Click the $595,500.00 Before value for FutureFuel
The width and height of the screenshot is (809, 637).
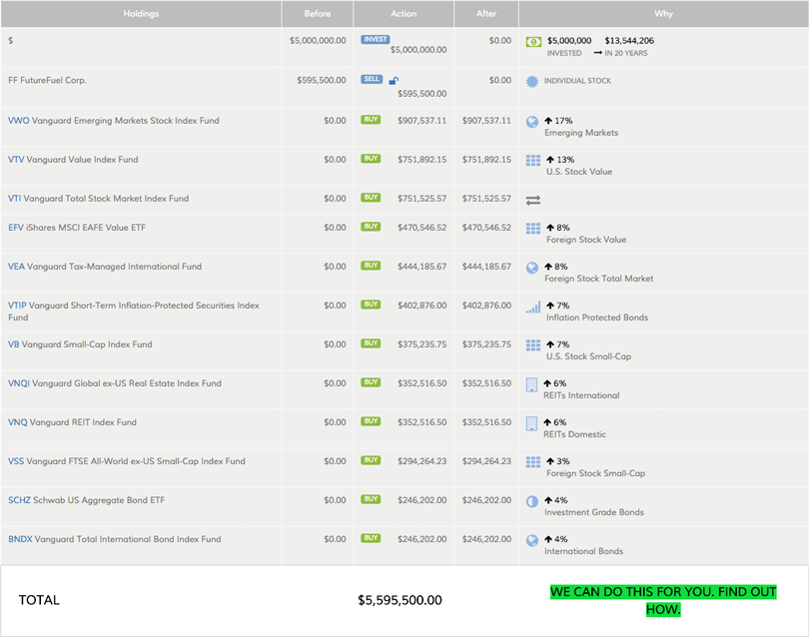[x=322, y=81]
